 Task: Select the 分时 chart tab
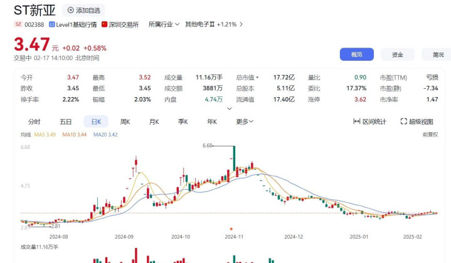tap(34, 121)
